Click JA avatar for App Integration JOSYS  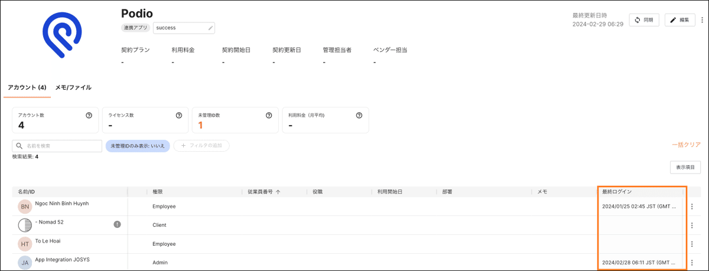25,263
